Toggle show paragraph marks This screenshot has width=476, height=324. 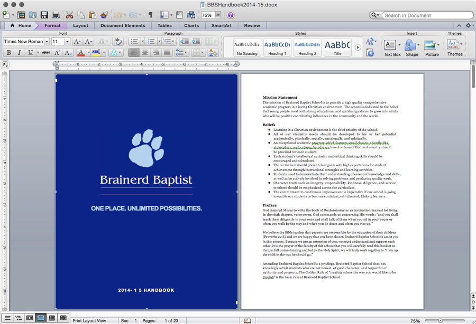tap(150, 15)
